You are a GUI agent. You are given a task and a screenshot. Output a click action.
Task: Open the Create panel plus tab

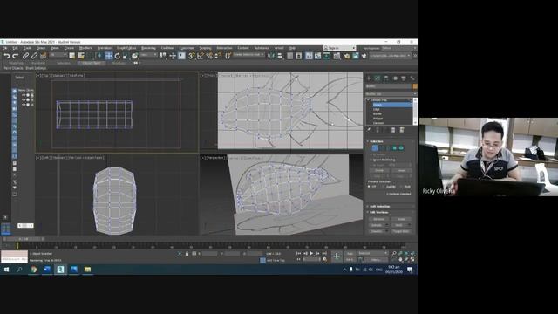pyautogui.click(x=369, y=78)
